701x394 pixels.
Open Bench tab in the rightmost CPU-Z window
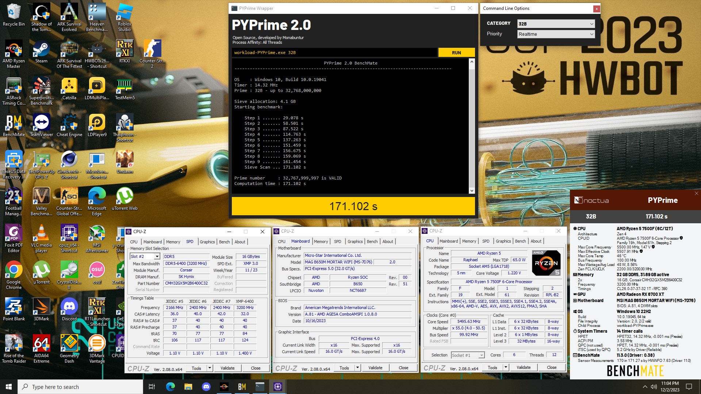[x=520, y=241]
